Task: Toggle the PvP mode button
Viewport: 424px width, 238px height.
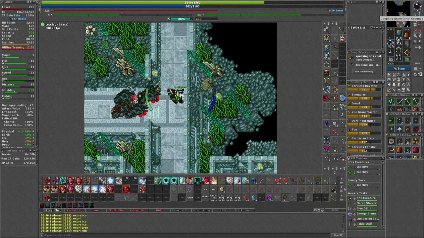Action: point(417,47)
